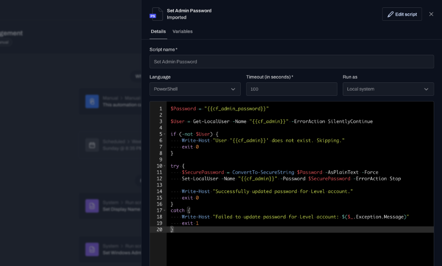Open the Run as dropdown
The image size is (442, 266).
coord(388,89)
